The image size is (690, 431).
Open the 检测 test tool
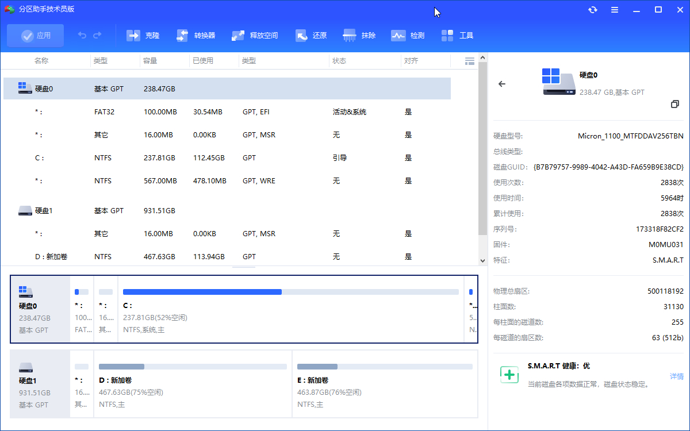[408, 36]
